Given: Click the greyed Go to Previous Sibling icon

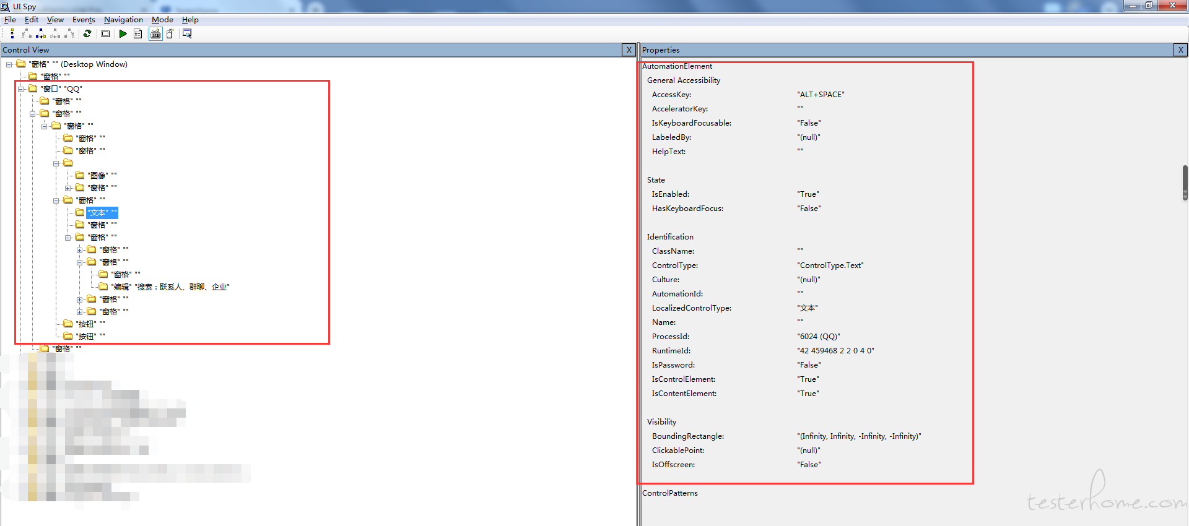Looking at the screenshot, I should 55,33.
